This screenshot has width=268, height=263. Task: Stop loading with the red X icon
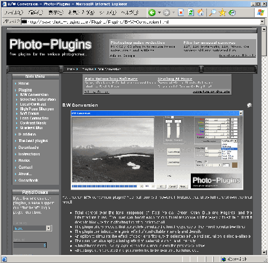[x=181, y=13]
